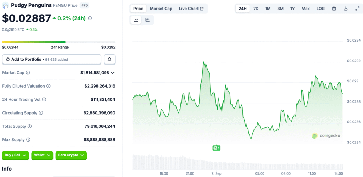
Task: Click the $0.0294 price axis label
Action: (354, 40)
